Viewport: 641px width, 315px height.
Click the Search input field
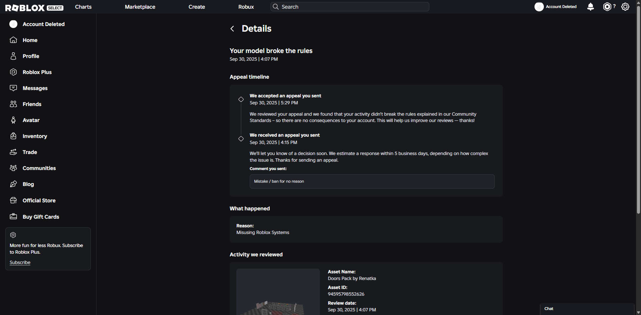tap(350, 7)
